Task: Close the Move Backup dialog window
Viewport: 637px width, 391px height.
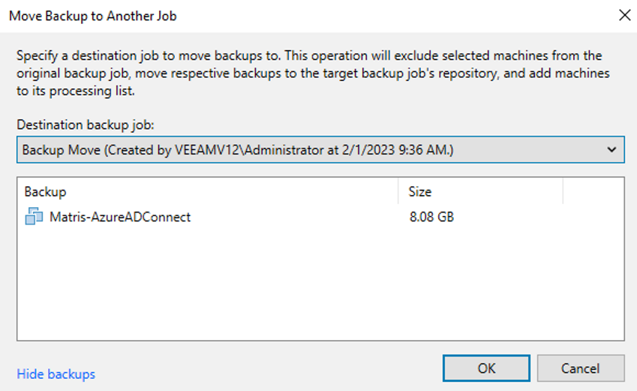Action: (623, 15)
